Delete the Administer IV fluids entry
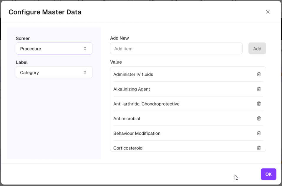The image size is (282, 186). click(x=259, y=74)
